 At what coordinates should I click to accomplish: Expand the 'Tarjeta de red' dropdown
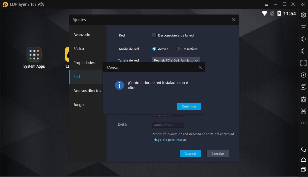click(176, 60)
